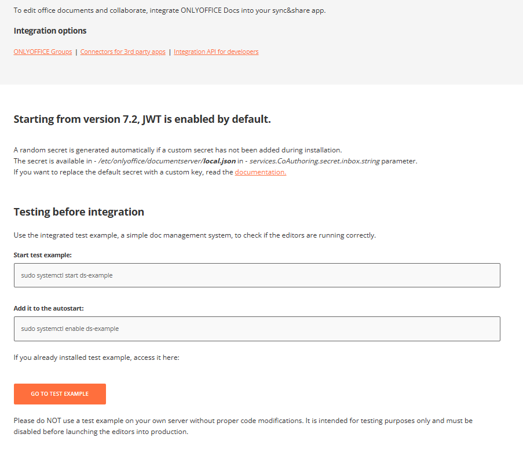The image size is (523, 463).
Task: Open Connectors for 3rd party apps link
Action: coord(123,52)
